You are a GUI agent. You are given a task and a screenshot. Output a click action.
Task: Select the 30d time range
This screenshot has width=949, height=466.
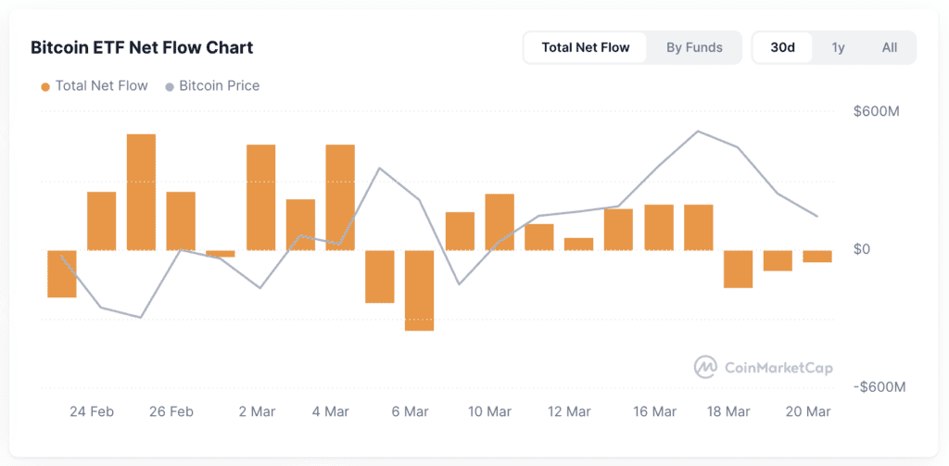(783, 47)
